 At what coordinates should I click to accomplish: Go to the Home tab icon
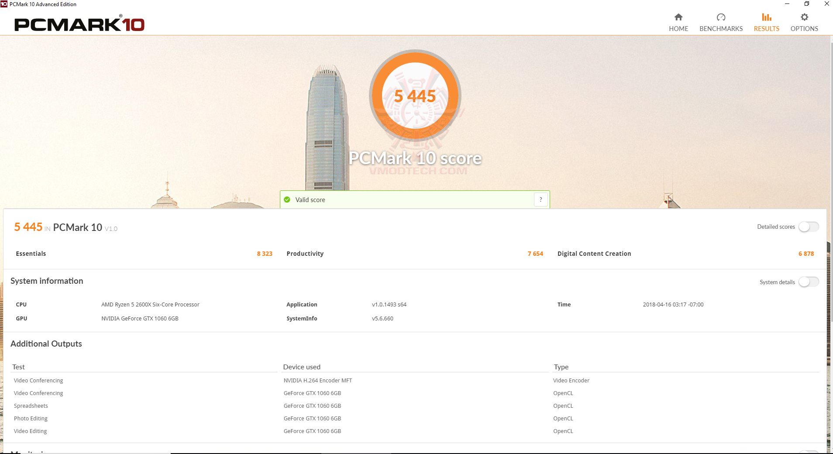coord(678,17)
